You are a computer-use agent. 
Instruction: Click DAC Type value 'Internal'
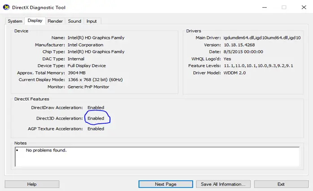click(x=76, y=59)
